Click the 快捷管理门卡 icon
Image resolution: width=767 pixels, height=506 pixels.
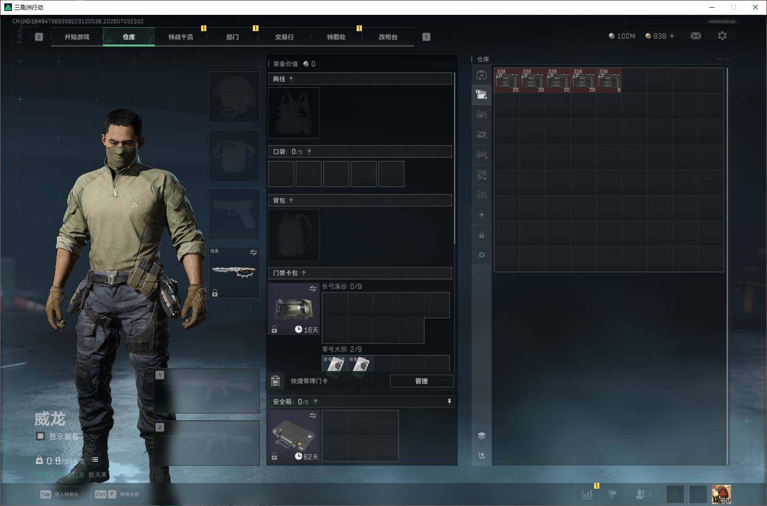(x=275, y=381)
